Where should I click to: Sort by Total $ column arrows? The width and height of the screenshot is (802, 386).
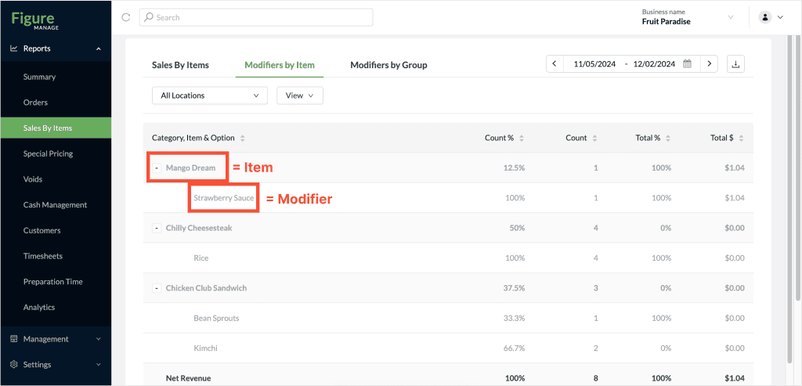[741, 138]
